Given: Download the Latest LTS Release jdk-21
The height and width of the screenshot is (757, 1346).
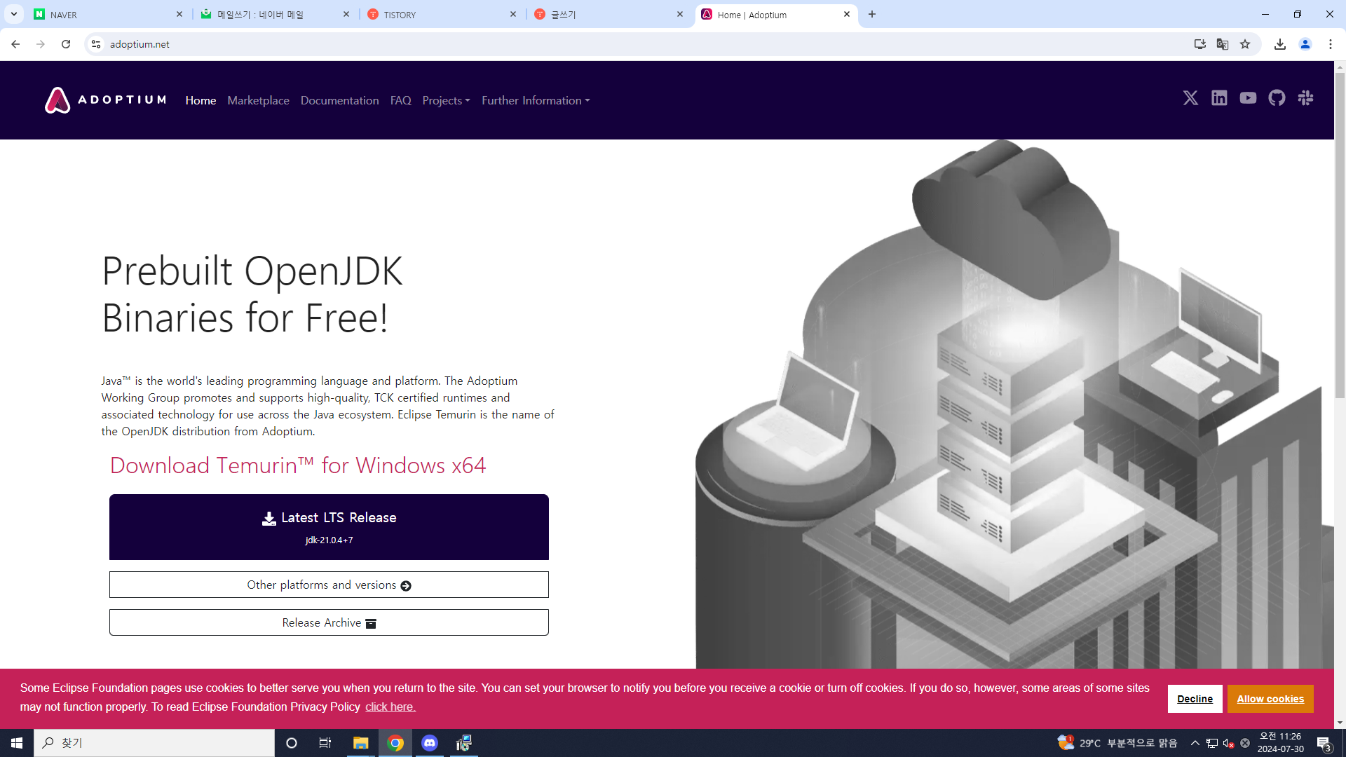Looking at the screenshot, I should click(329, 527).
